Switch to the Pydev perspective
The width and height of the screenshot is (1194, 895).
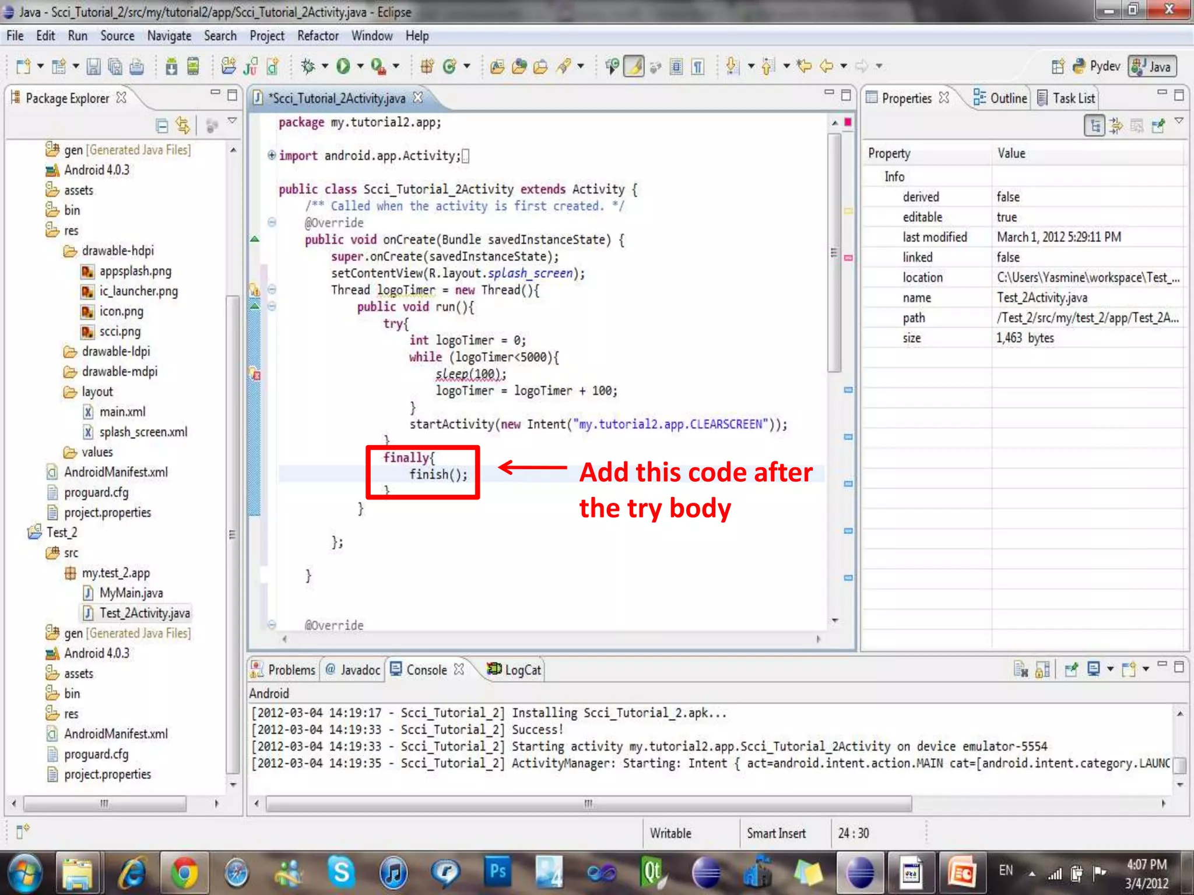coord(1096,66)
